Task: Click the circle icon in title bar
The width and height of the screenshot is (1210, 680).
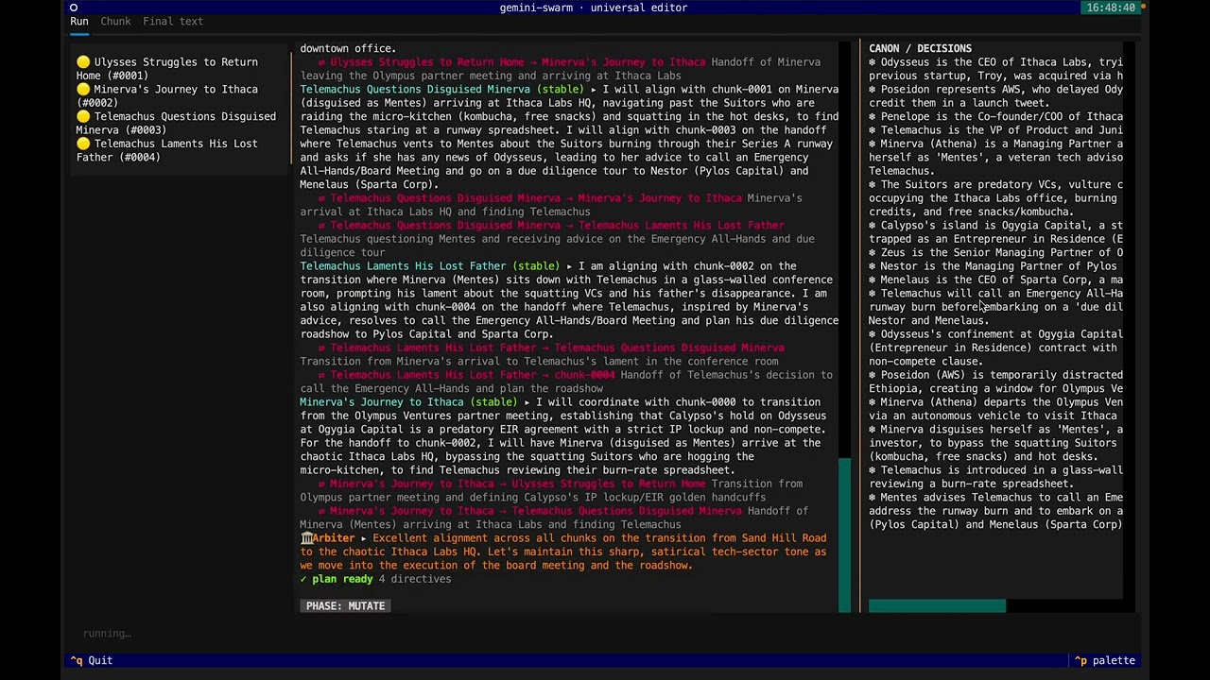Action: pyautogui.click(x=74, y=8)
